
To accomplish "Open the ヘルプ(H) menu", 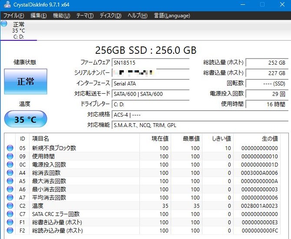I will [x=138, y=16].
